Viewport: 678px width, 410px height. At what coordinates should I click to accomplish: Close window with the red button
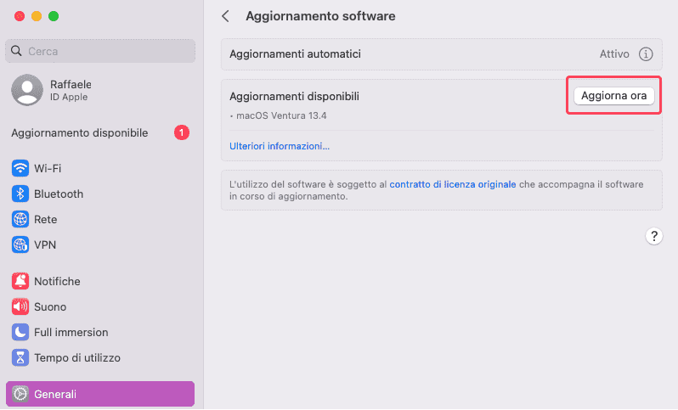point(20,16)
